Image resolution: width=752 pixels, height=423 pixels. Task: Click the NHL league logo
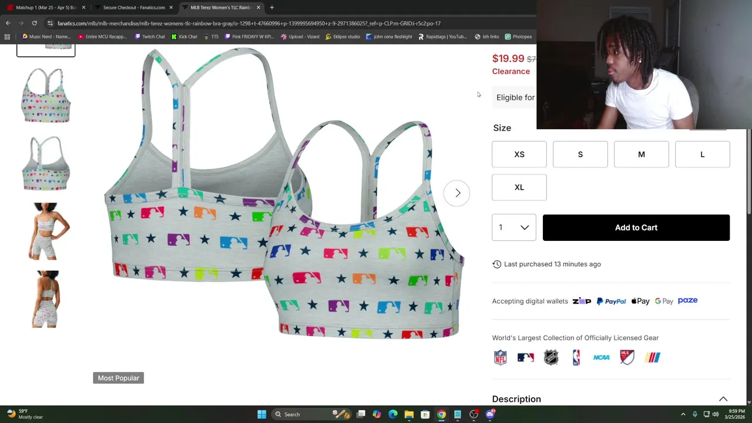pos(551,357)
